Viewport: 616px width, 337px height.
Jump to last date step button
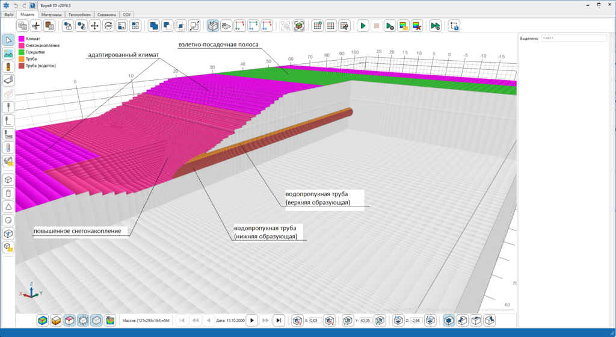(x=279, y=321)
